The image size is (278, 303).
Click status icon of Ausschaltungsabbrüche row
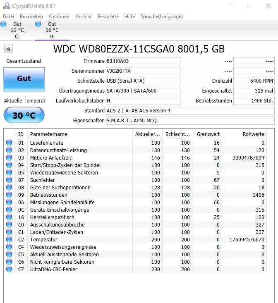pyautogui.click(x=9, y=224)
